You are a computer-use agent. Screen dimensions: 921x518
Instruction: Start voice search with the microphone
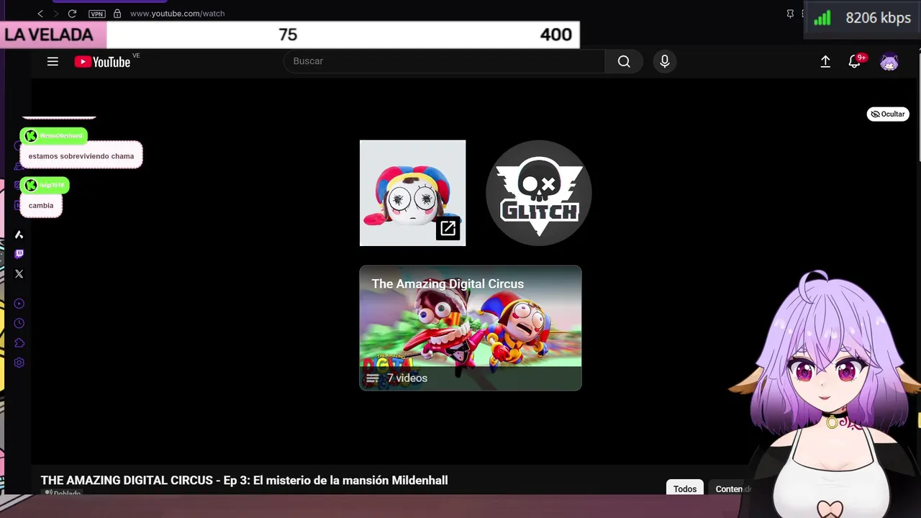[665, 62]
